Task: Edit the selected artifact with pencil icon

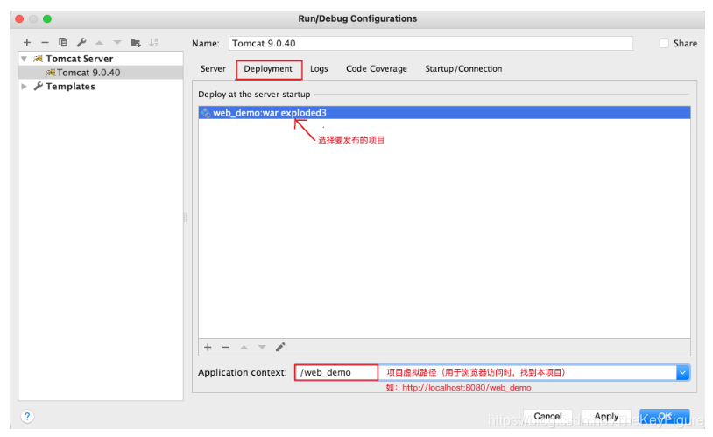Action: click(280, 347)
